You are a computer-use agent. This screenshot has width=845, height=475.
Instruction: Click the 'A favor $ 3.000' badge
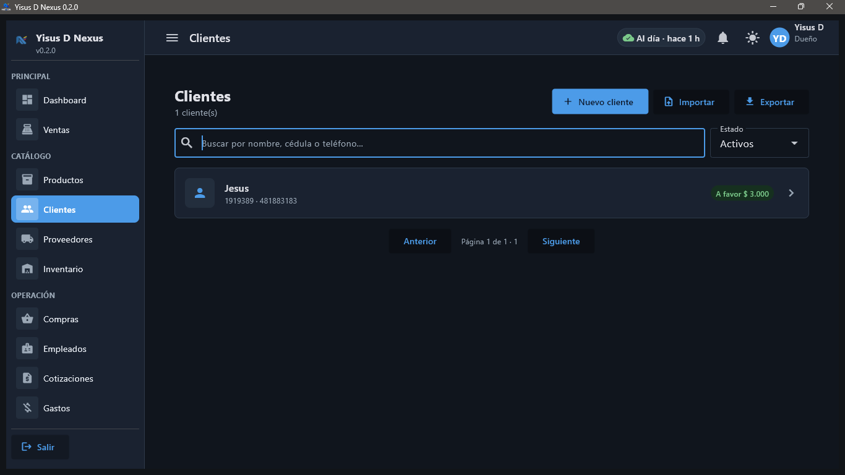click(x=742, y=194)
